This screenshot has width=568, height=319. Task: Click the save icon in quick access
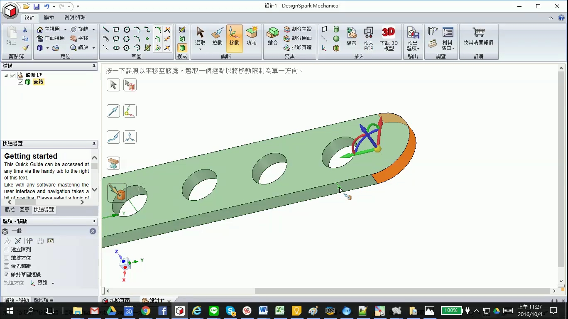pyautogui.click(x=37, y=6)
